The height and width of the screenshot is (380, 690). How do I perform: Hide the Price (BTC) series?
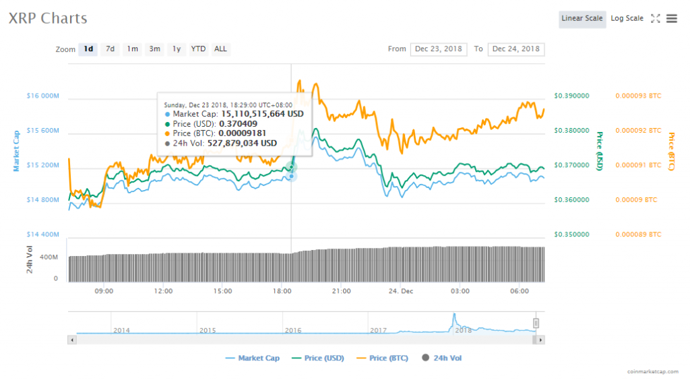coord(383,358)
